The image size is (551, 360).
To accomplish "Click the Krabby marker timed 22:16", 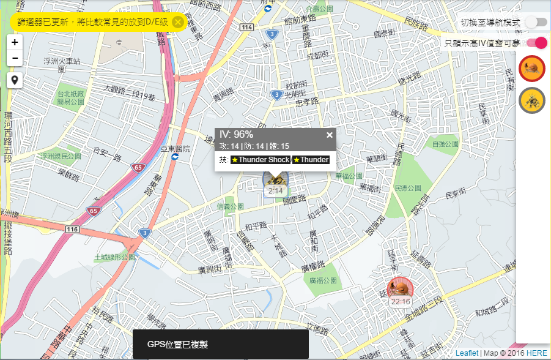I will click(400, 291).
